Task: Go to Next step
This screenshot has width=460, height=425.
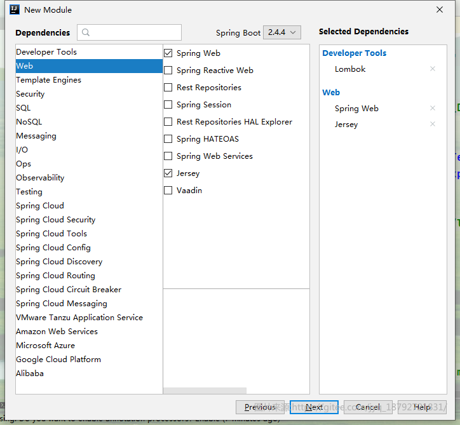Action: (314, 407)
